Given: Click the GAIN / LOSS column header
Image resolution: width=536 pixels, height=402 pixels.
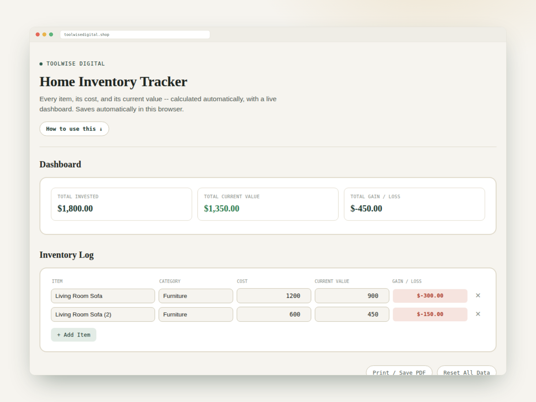Looking at the screenshot, I should (407, 281).
